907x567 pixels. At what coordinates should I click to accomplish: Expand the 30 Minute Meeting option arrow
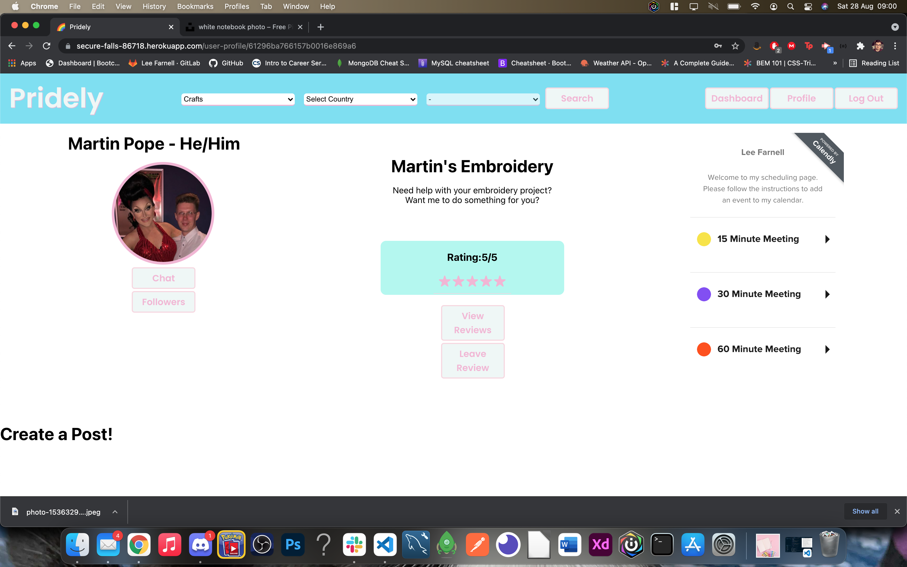827,294
